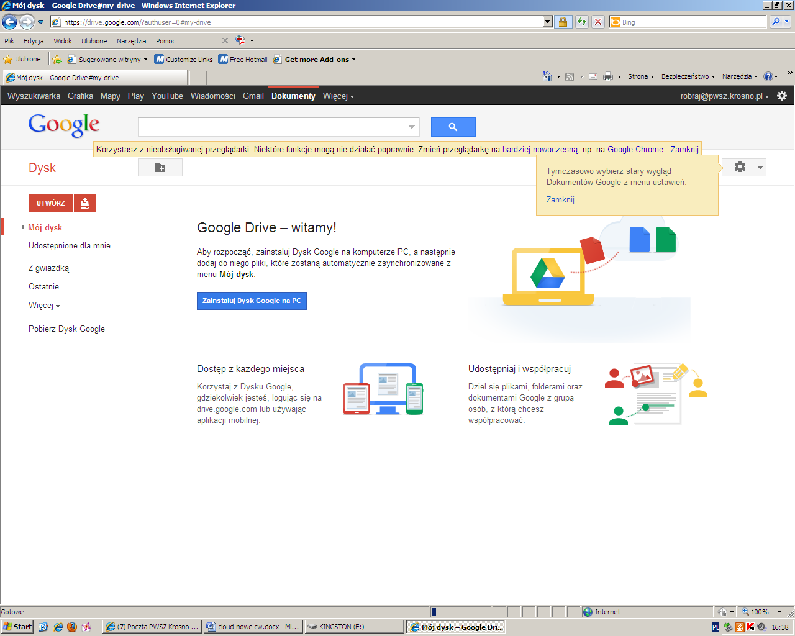Open Google search box options dropdown arrow

point(411,127)
